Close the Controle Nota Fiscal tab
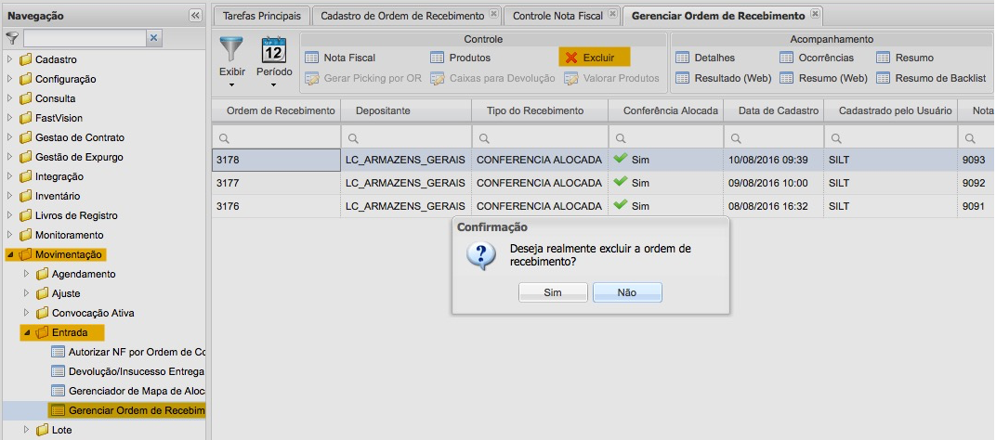This screenshot has width=996, height=440. pyautogui.click(x=612, y=15)
